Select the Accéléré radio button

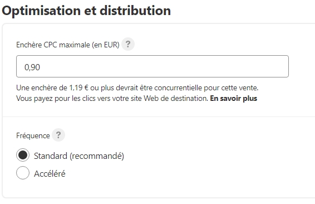(x=23, y=173)
